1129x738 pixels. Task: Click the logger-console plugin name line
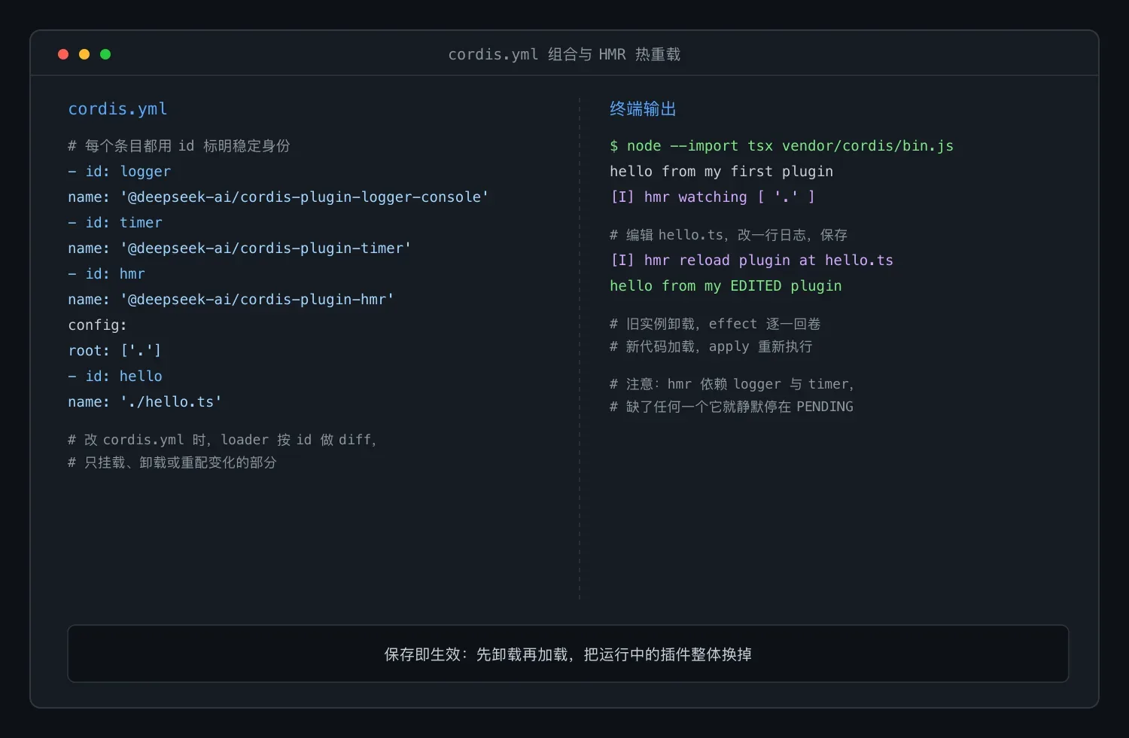coord(278,197)
